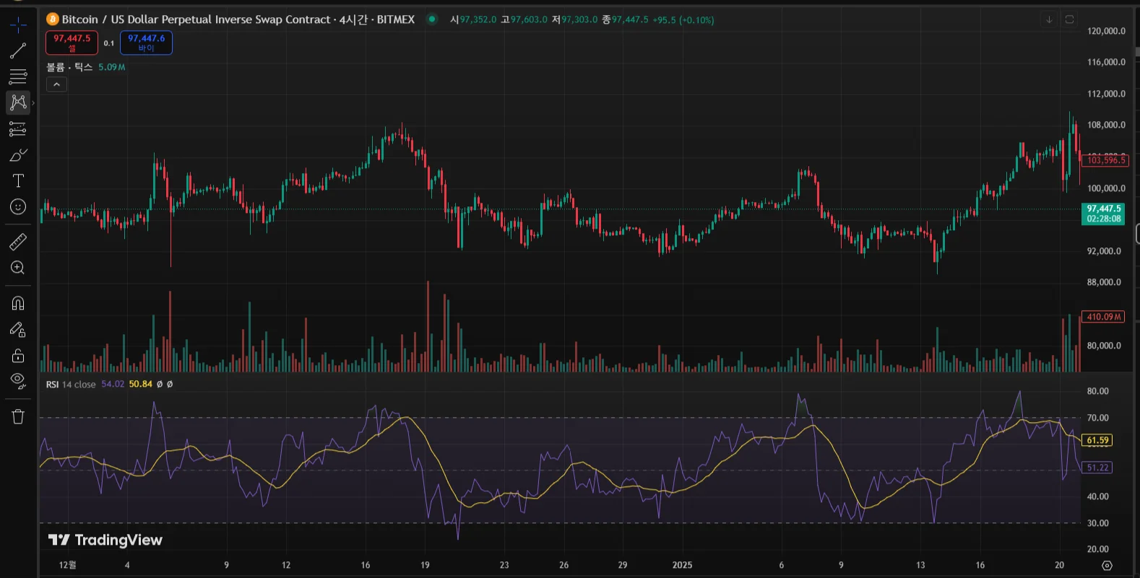Click the RSI scale 70.00 label
Viewport: 1140px width, 578px height.
pyautogui.click(x=1097, y=418)
